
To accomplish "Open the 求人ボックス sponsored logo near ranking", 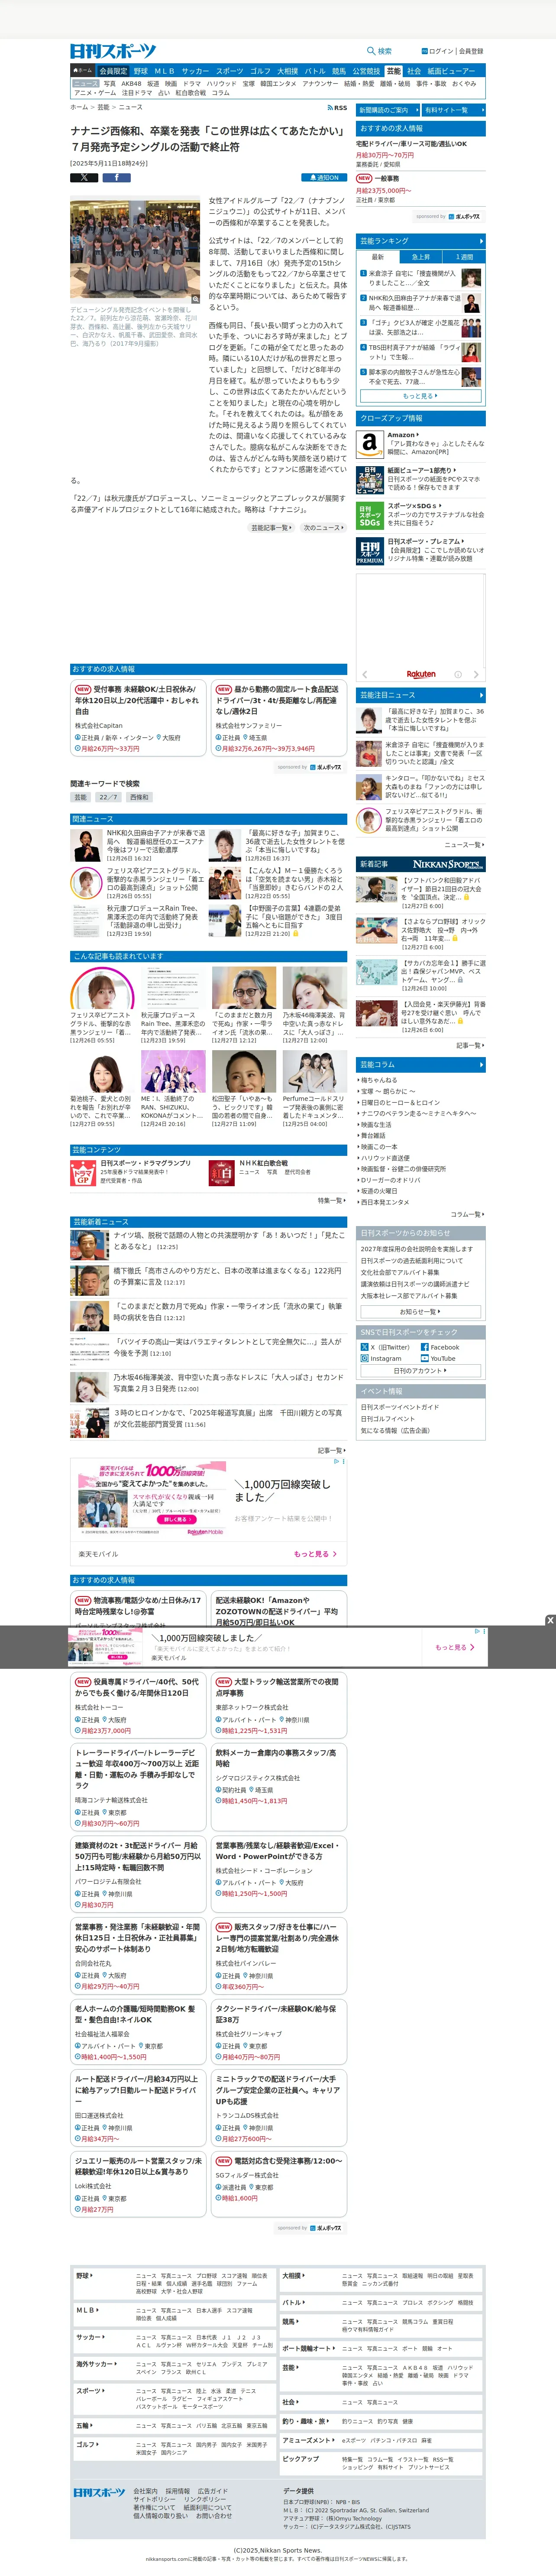I will [465, 216].
